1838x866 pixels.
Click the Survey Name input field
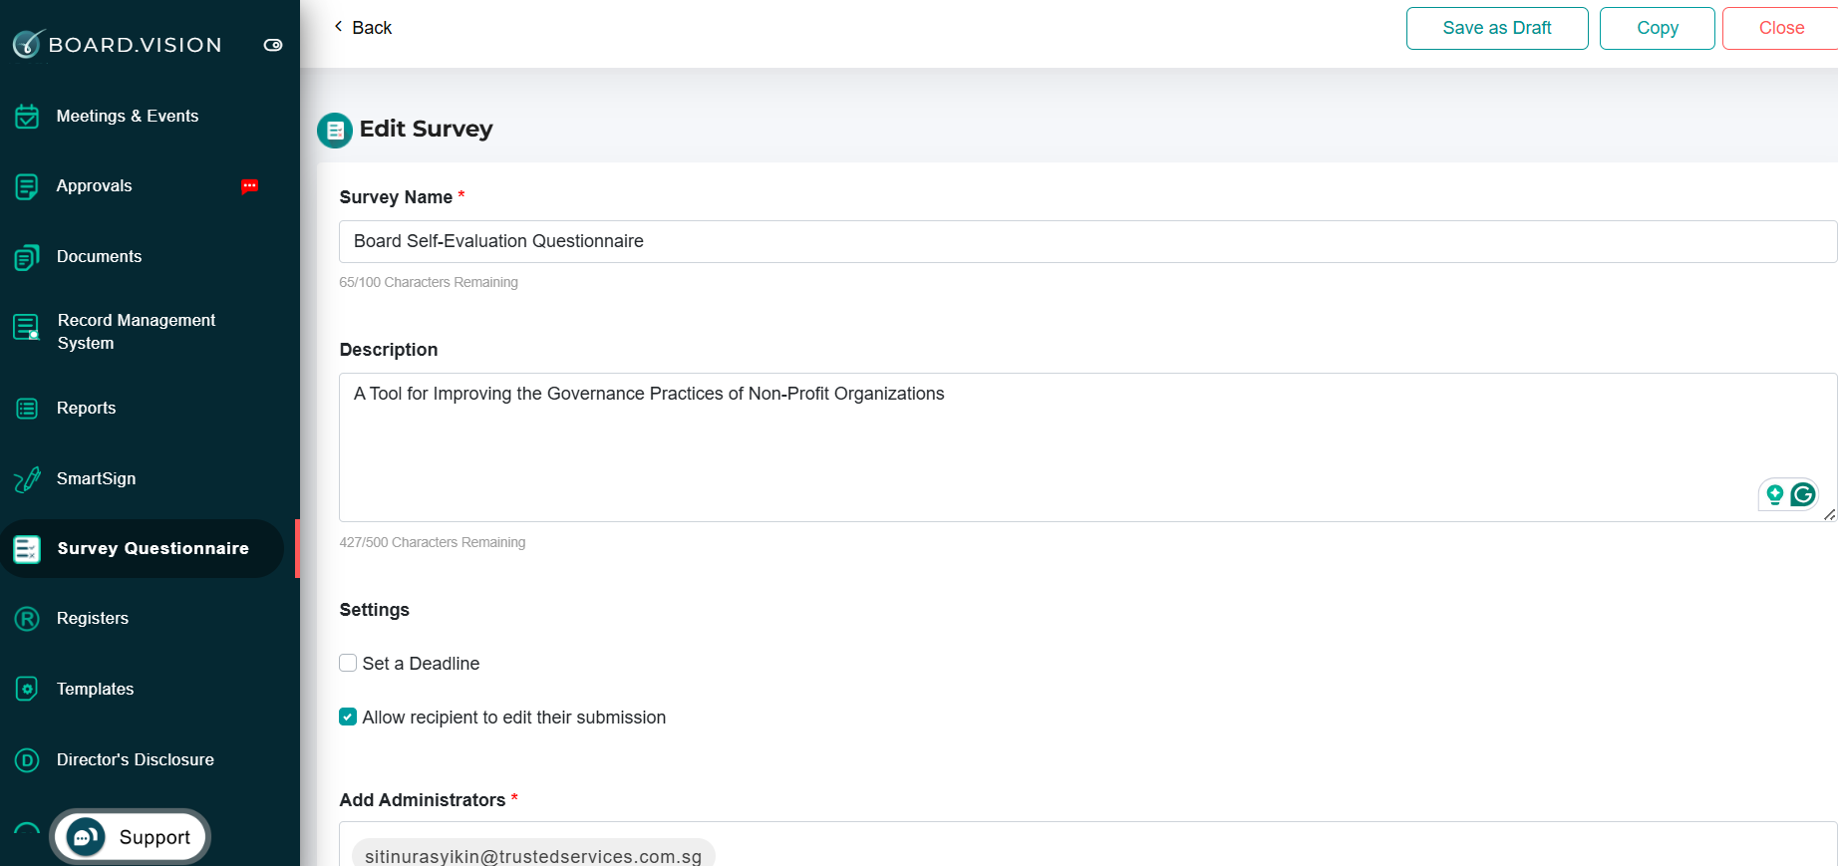pyautogui.click(x=1087, y=241)
